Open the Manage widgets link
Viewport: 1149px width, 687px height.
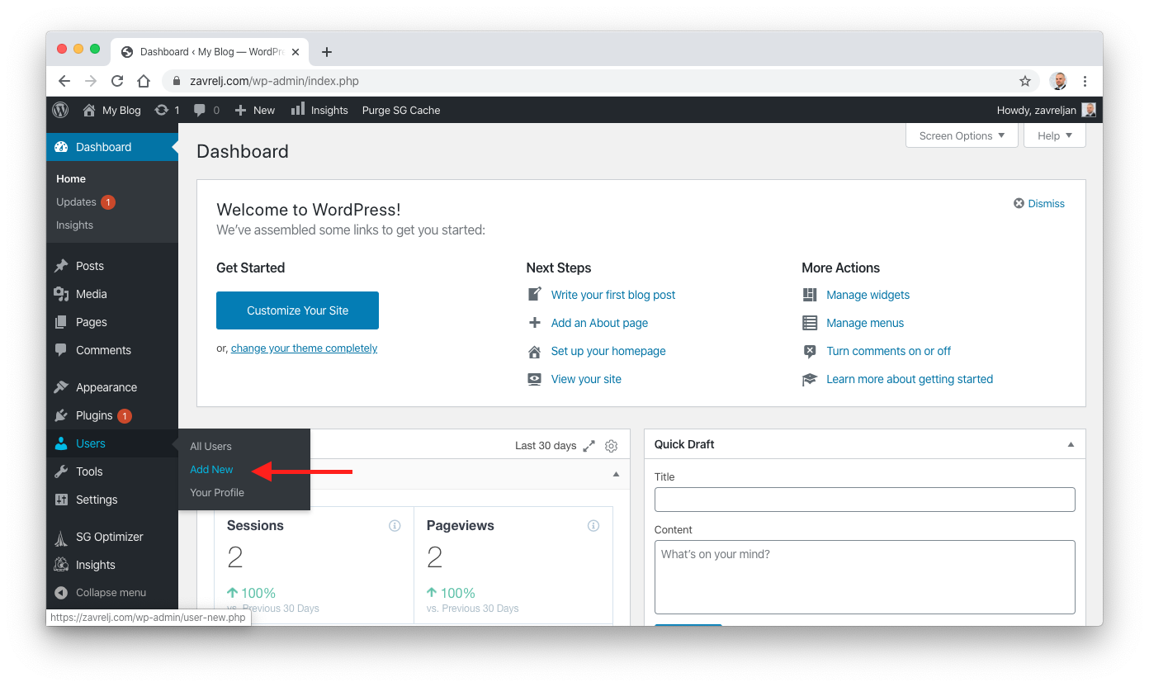coord(868,295)
